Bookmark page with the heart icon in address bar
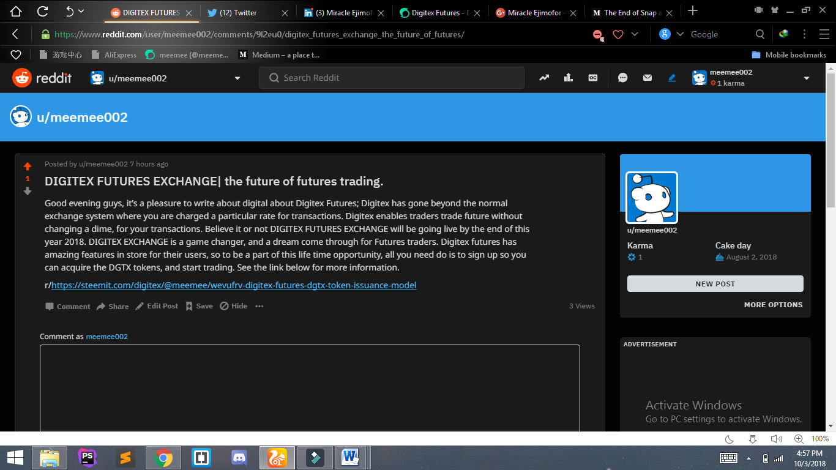 click(x=618, y=35)
